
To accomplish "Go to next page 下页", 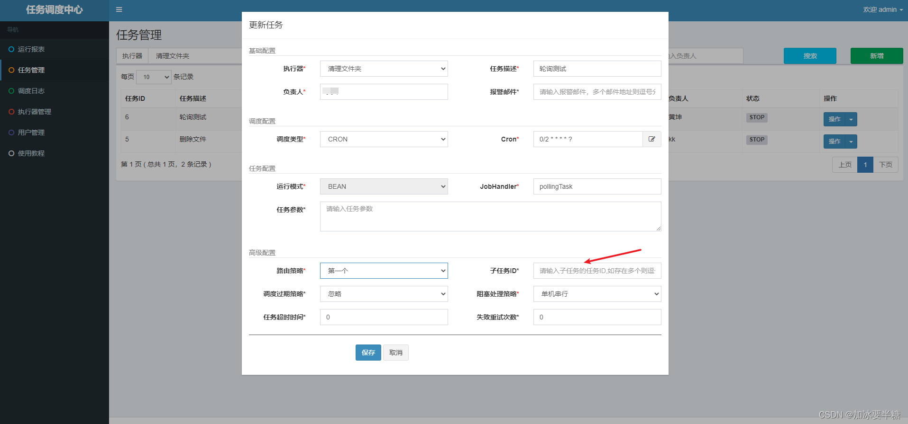I will 886,165.
